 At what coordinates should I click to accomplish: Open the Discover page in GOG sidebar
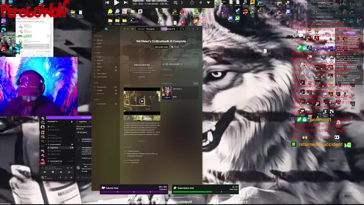click(99, 40)
